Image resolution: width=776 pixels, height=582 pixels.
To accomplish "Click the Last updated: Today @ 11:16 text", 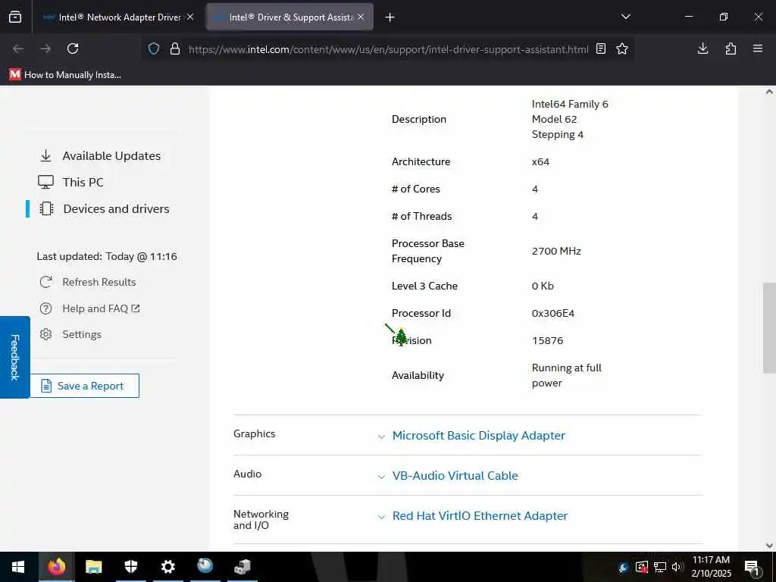I will (x=107, y=256).
